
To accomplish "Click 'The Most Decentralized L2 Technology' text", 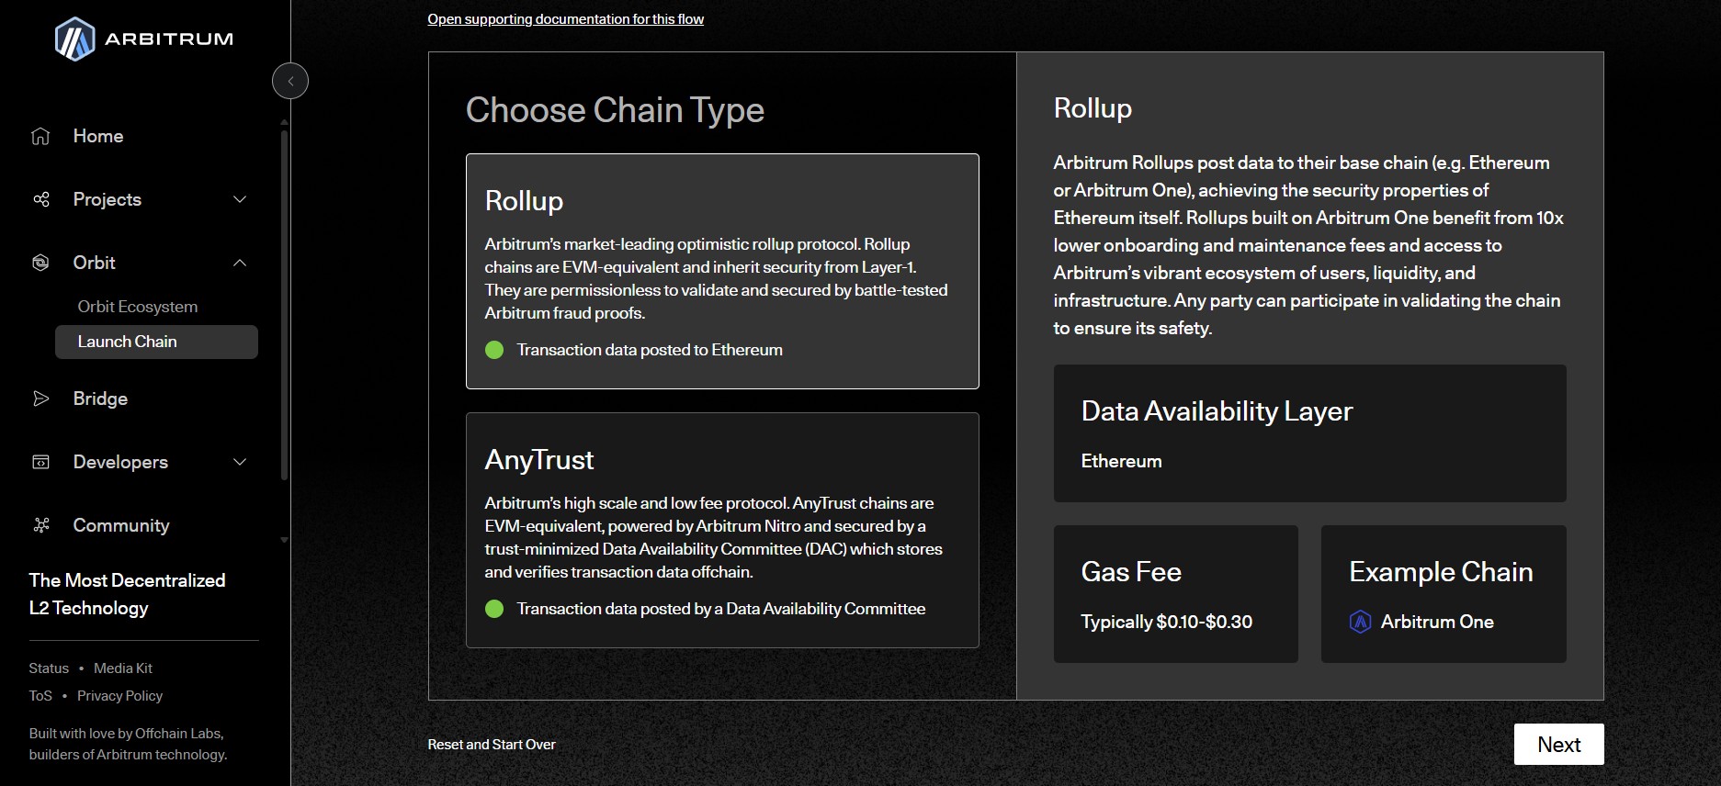I will coord(127,594).
